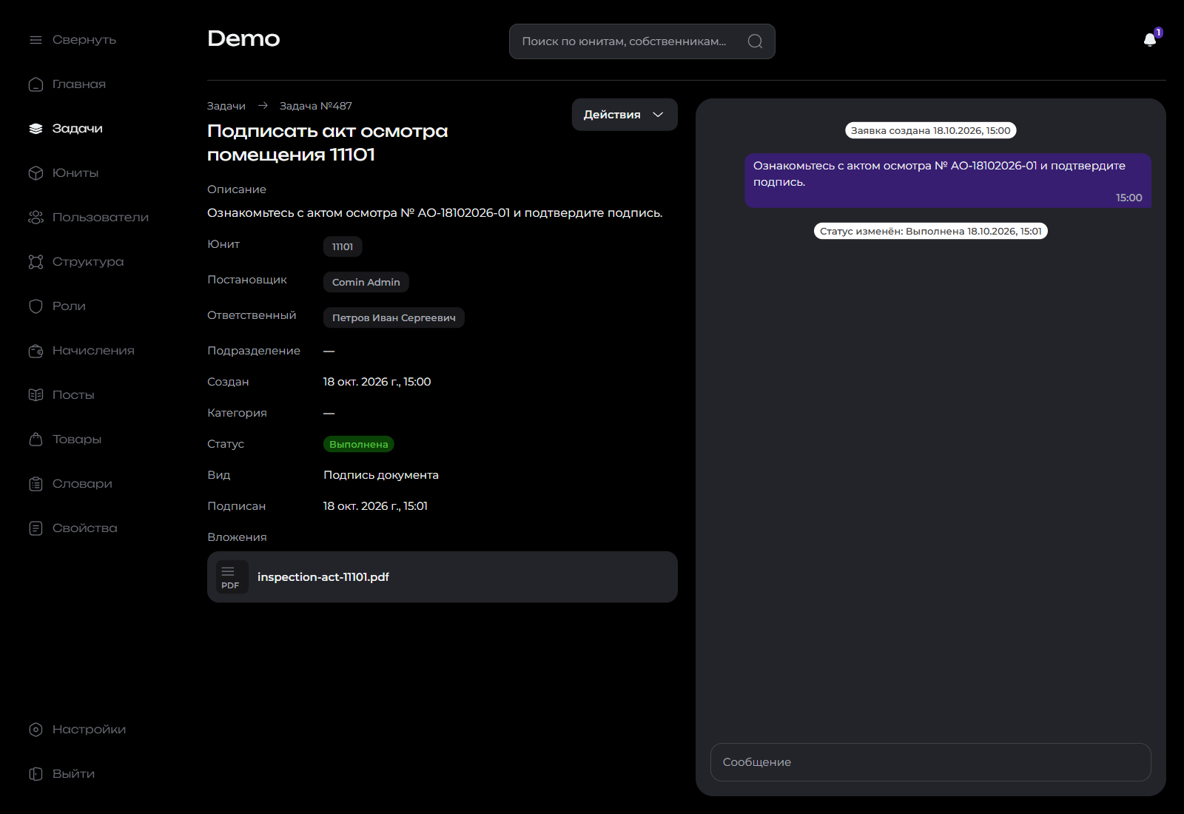Click the Посты book icon

click(36, 395)
